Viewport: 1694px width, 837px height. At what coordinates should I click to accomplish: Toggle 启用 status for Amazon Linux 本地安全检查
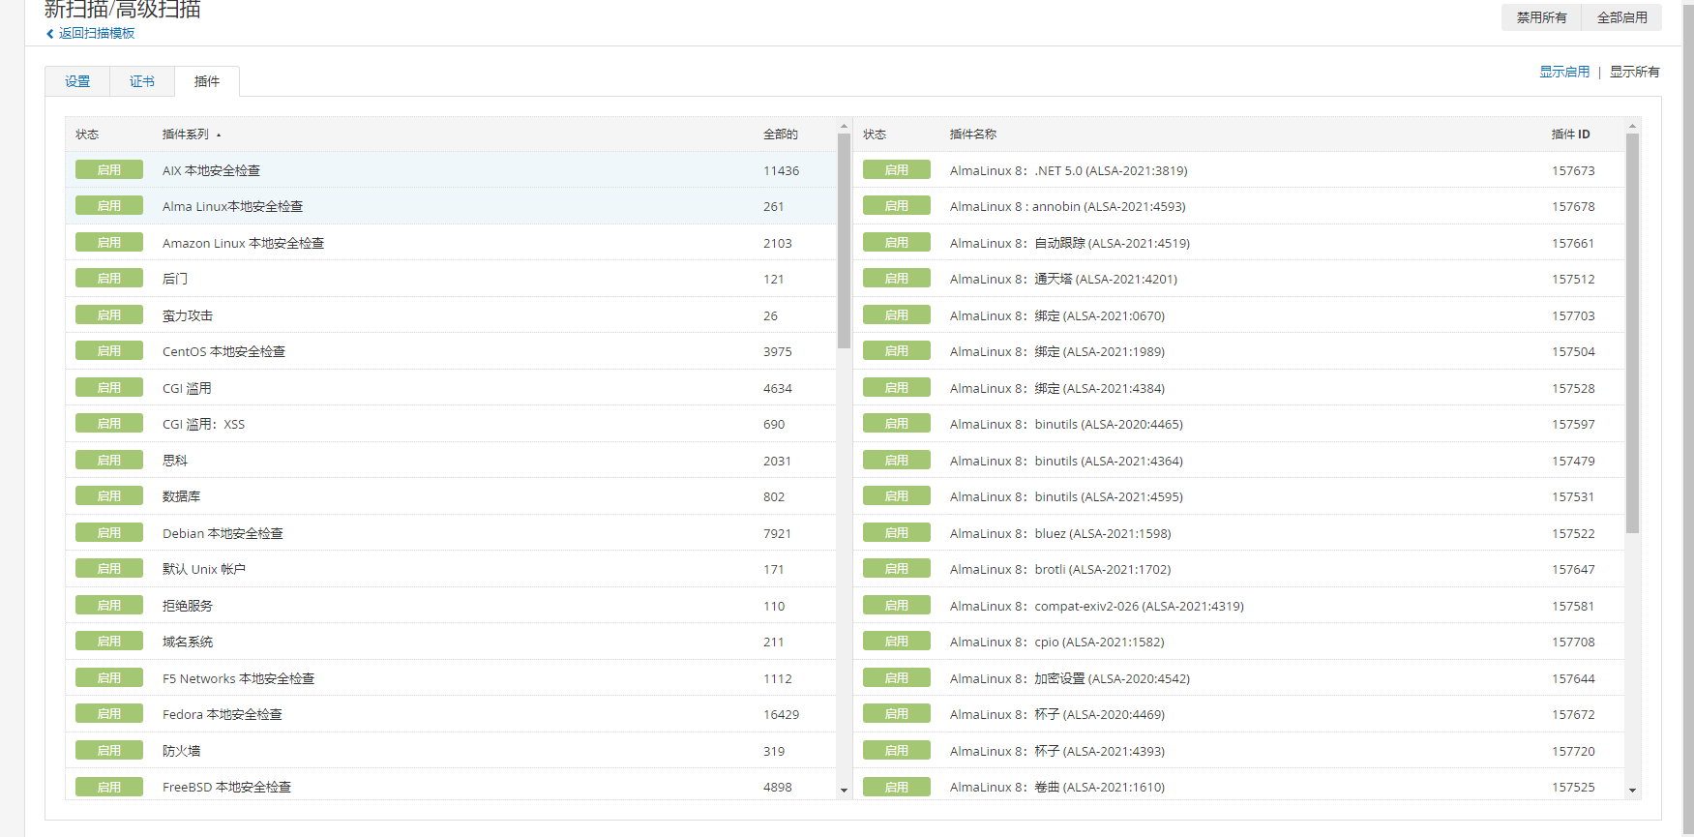point(109,242)
